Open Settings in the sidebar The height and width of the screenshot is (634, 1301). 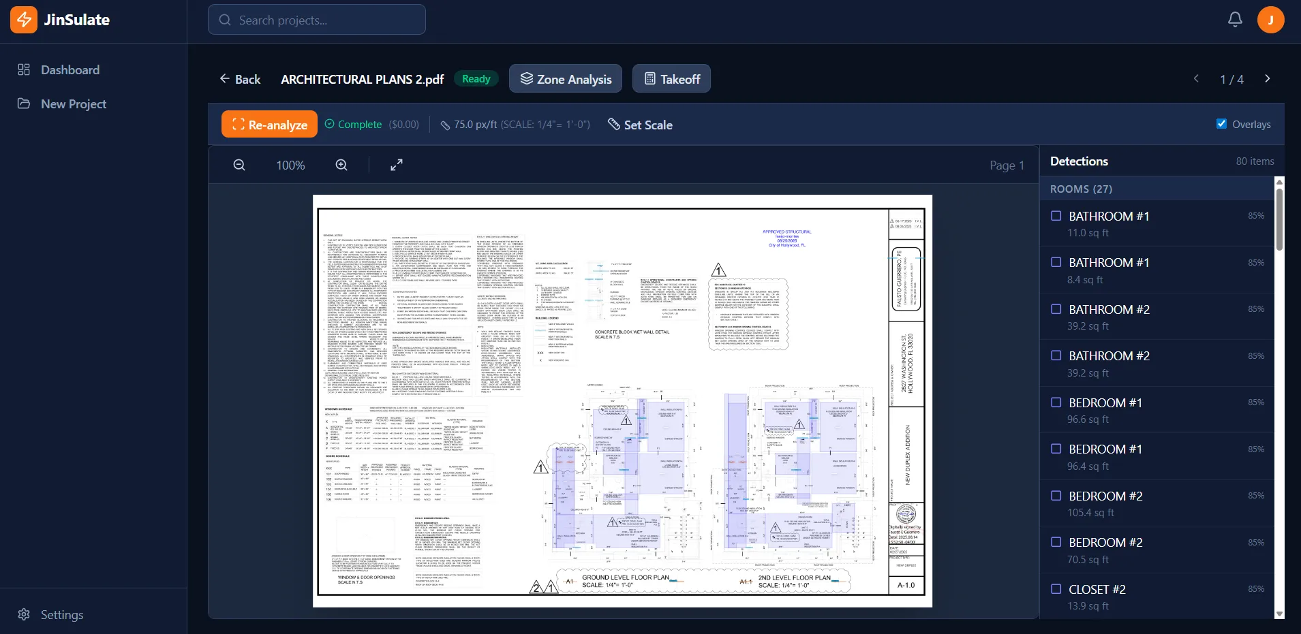[61, 615]
